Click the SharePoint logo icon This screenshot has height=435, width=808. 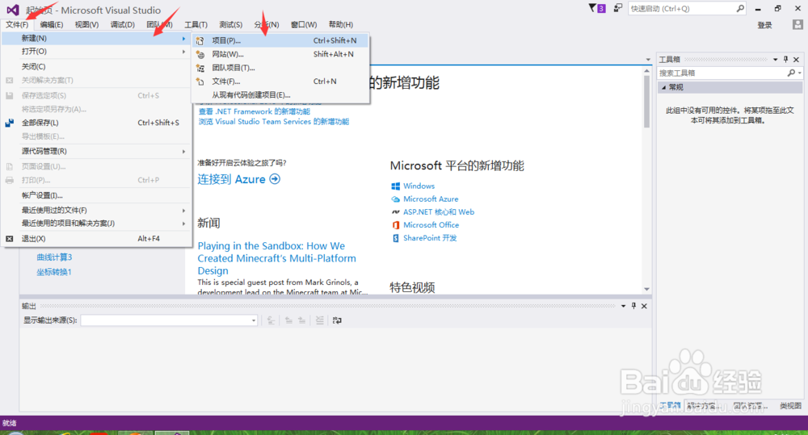coord(395,238)
